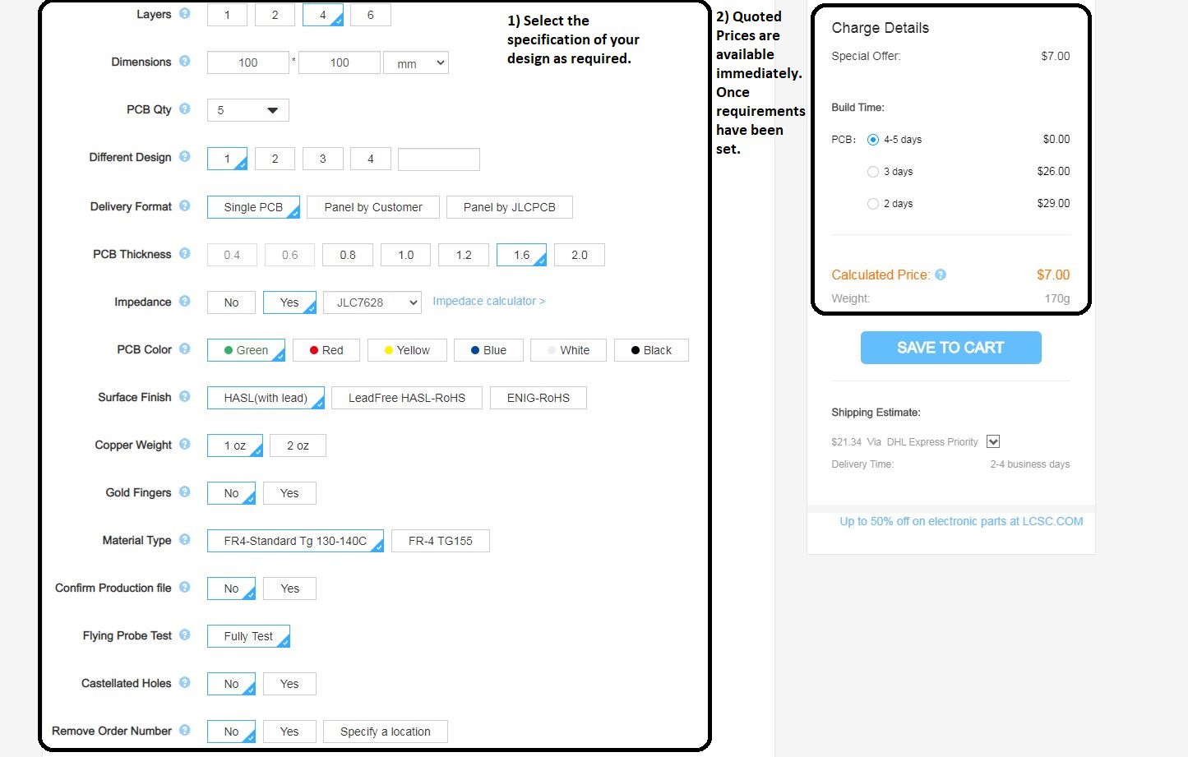1188x757 pixels.
Task: Select FR-4 TG155 material type
Action: [x=441, y=541]
